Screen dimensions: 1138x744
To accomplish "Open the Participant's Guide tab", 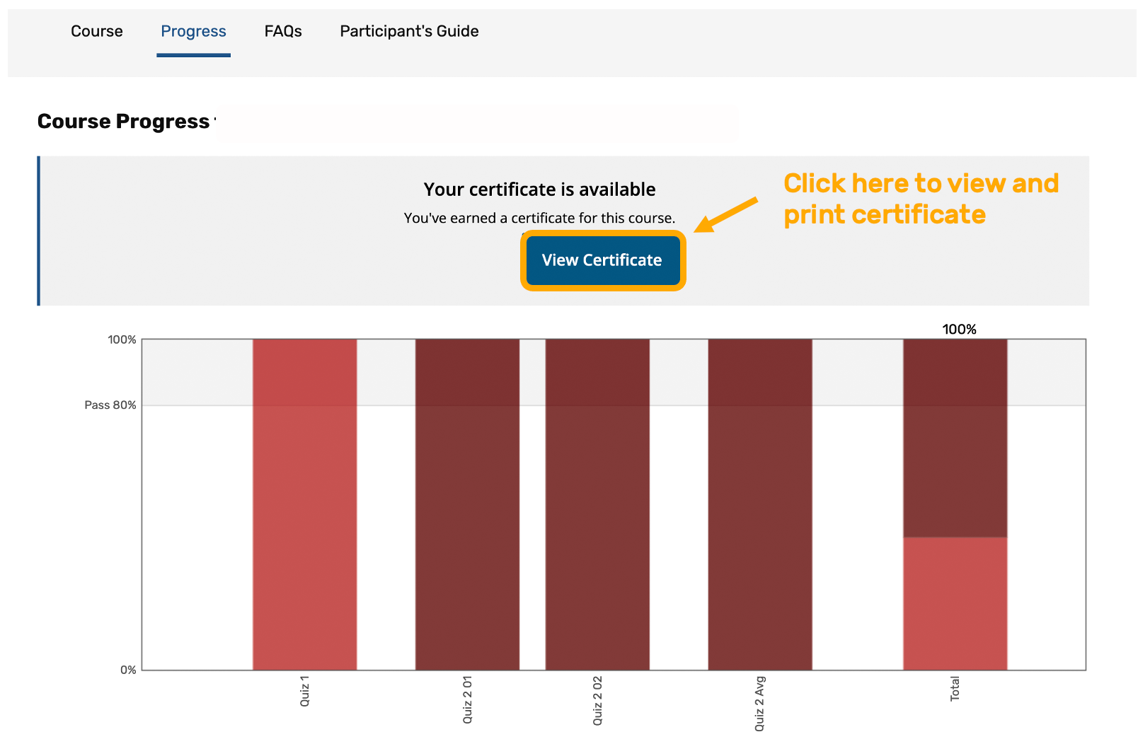I will coord(409,31).
